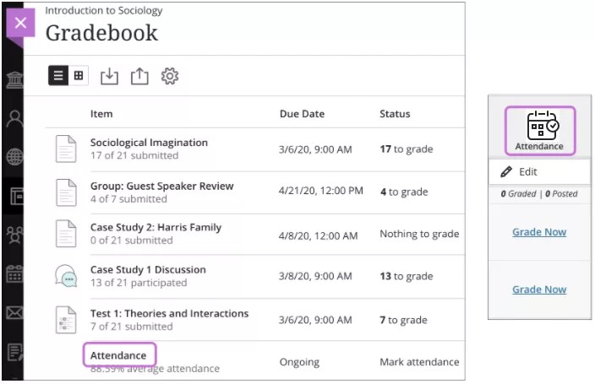Open the Institution Page sidebar icon
The height and width of the screenshot is (384, 595).
(14, 80)
